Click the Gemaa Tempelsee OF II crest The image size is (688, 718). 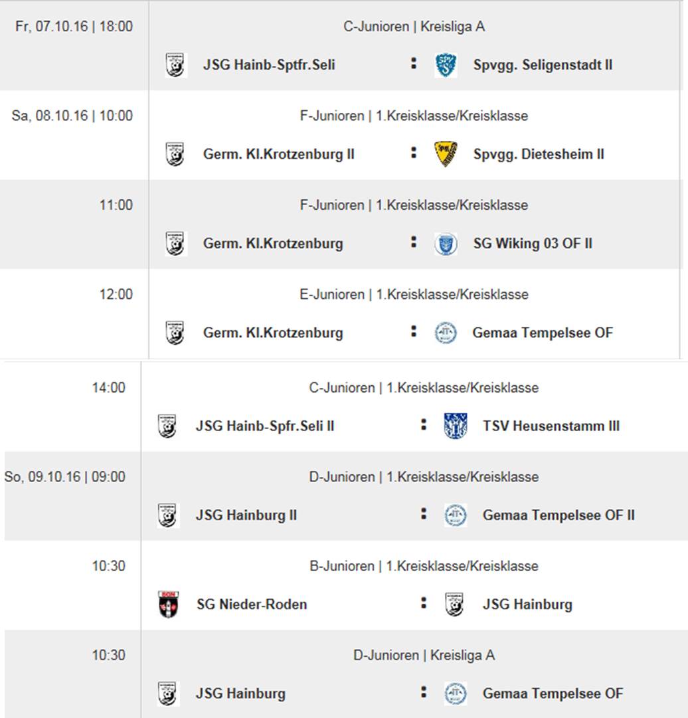(456, 515)
